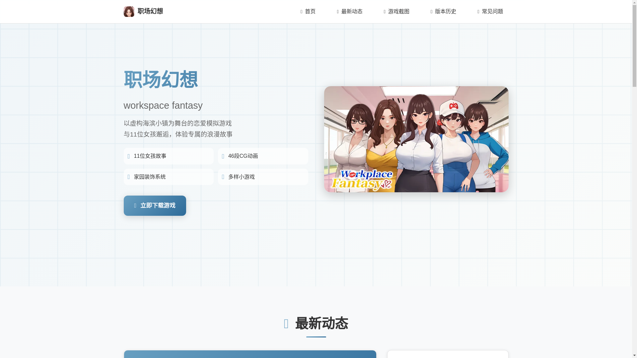Click the 与11位女孩邂逅 description line
Viewport: 637px width, 358px height.
click(x=178, y=134)
